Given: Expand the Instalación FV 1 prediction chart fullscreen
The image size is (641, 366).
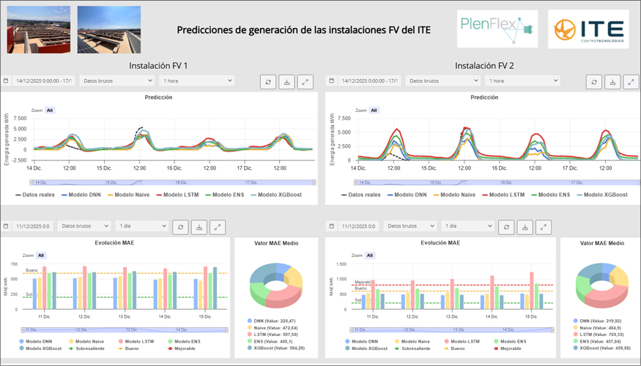Looking at the screenshot, I should point(306,81).
